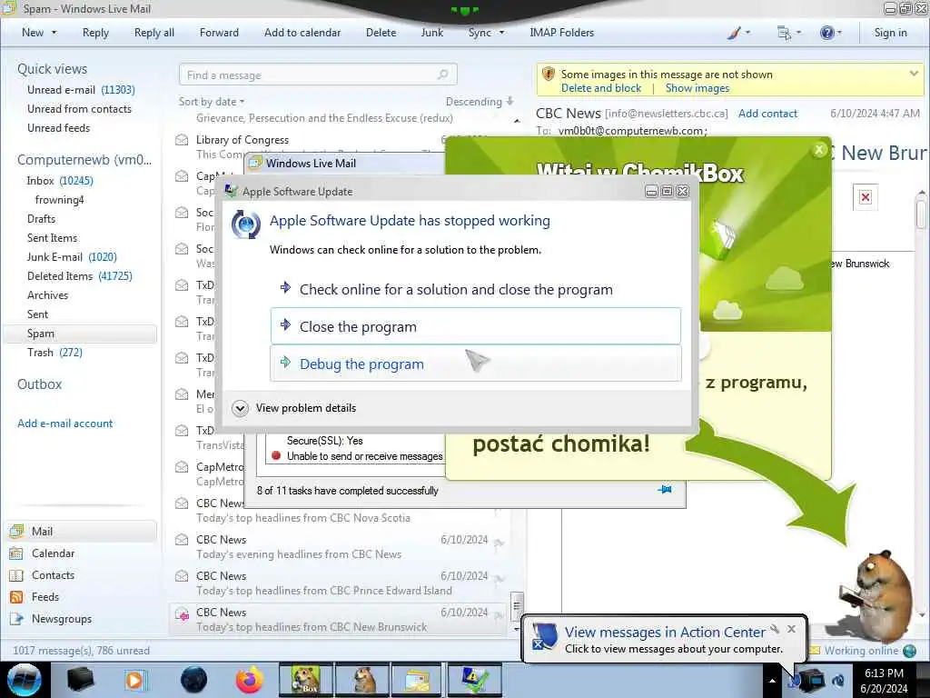The image size is (930, 698).
Task: Open the CBC Prince Edward Island headlines message
Action: click(x=340, y=583)
